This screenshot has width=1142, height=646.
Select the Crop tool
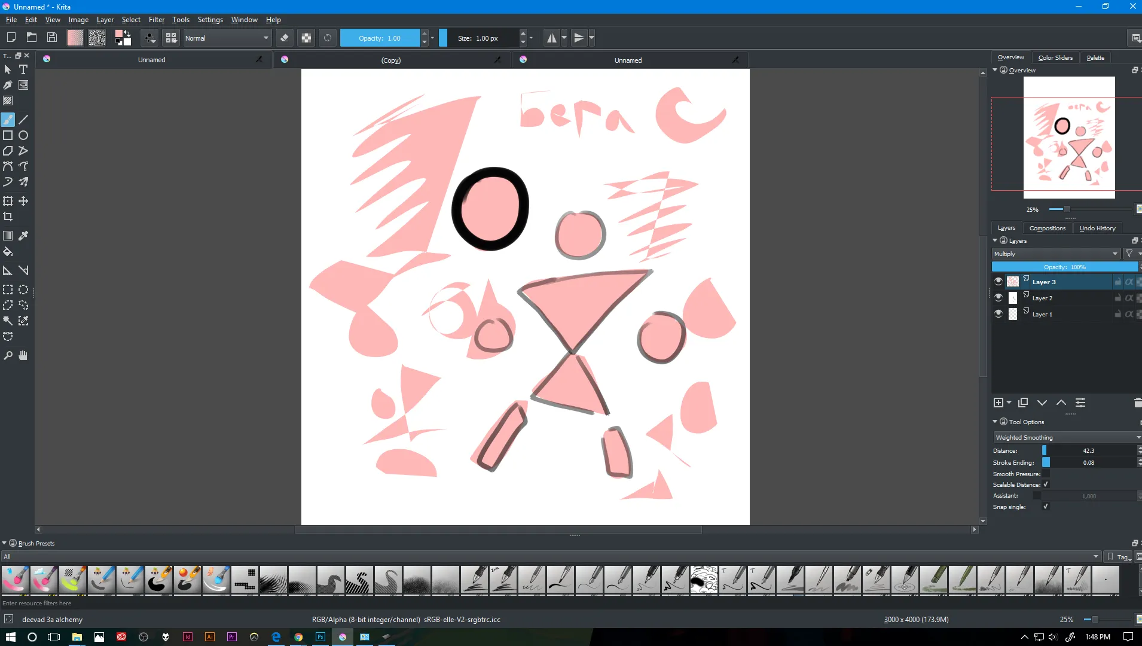click(x=8, y=217)
